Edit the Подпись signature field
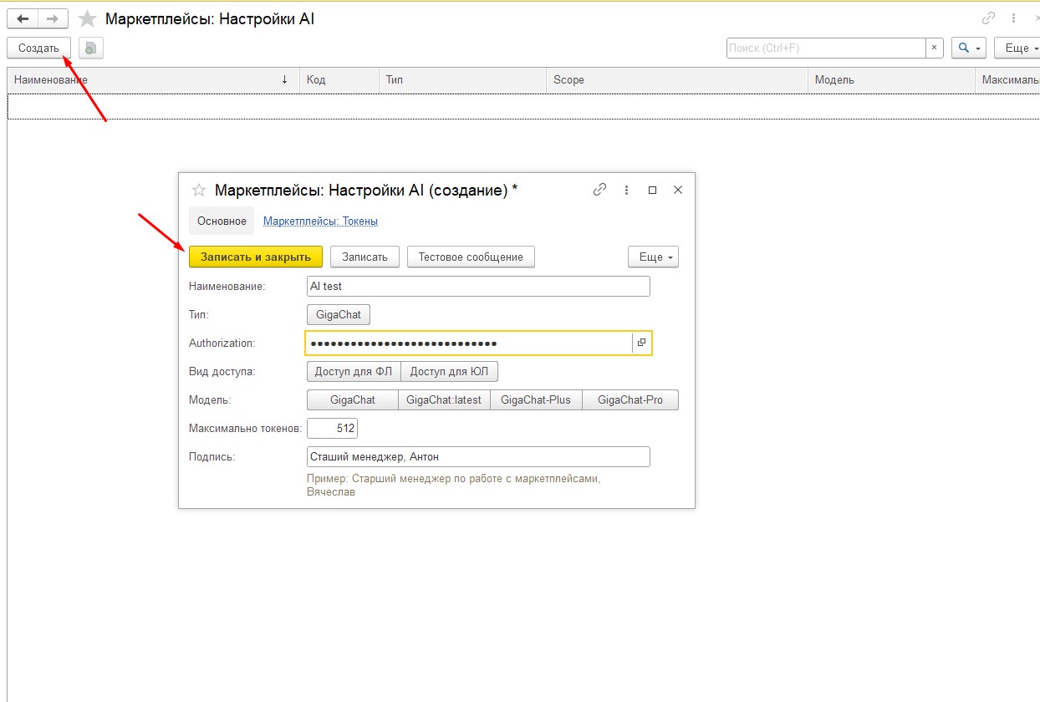The image size is (1040, 702). (478, 457)
